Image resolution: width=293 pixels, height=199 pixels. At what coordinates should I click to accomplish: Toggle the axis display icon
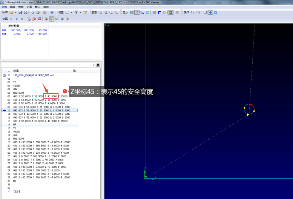[x=142, y=12]
